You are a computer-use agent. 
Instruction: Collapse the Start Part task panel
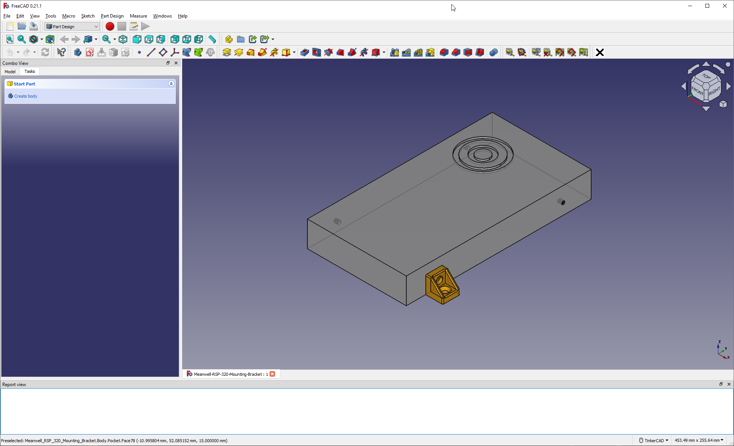click(x=171, y=84)
